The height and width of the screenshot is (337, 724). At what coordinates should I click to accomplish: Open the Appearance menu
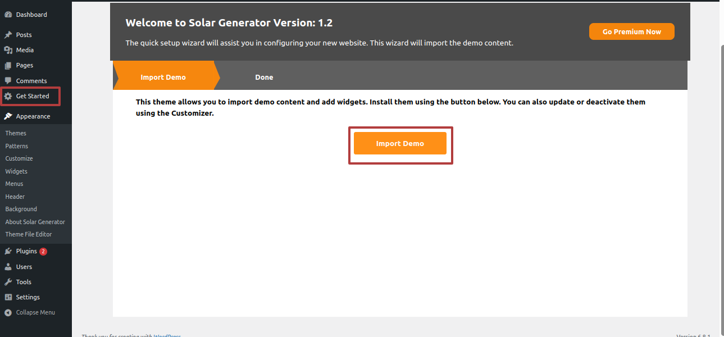tap(33, 116)
